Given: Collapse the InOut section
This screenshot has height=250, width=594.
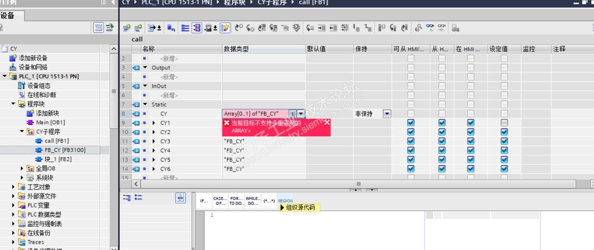Looking at the screenshot, I should (x=145, y=86).
